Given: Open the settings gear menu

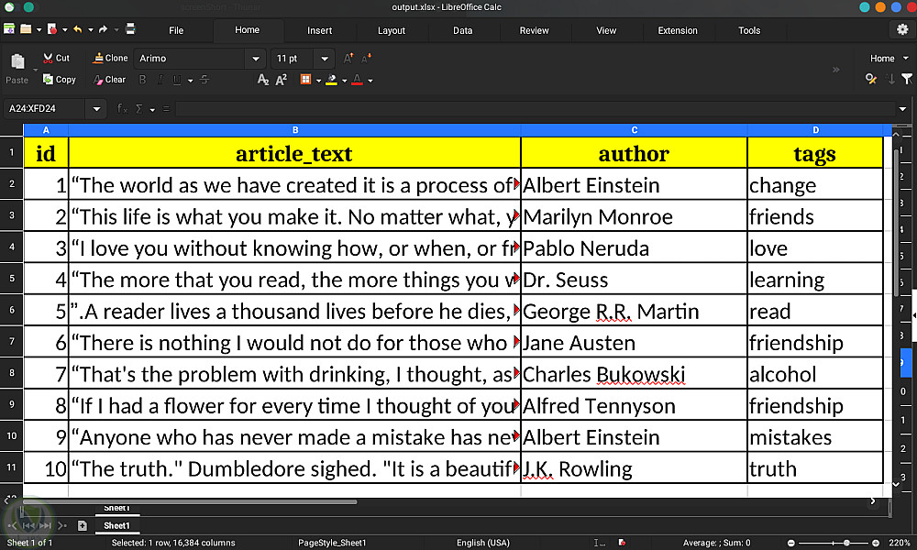Looking at the screenshot, I should tap(902, 29).
